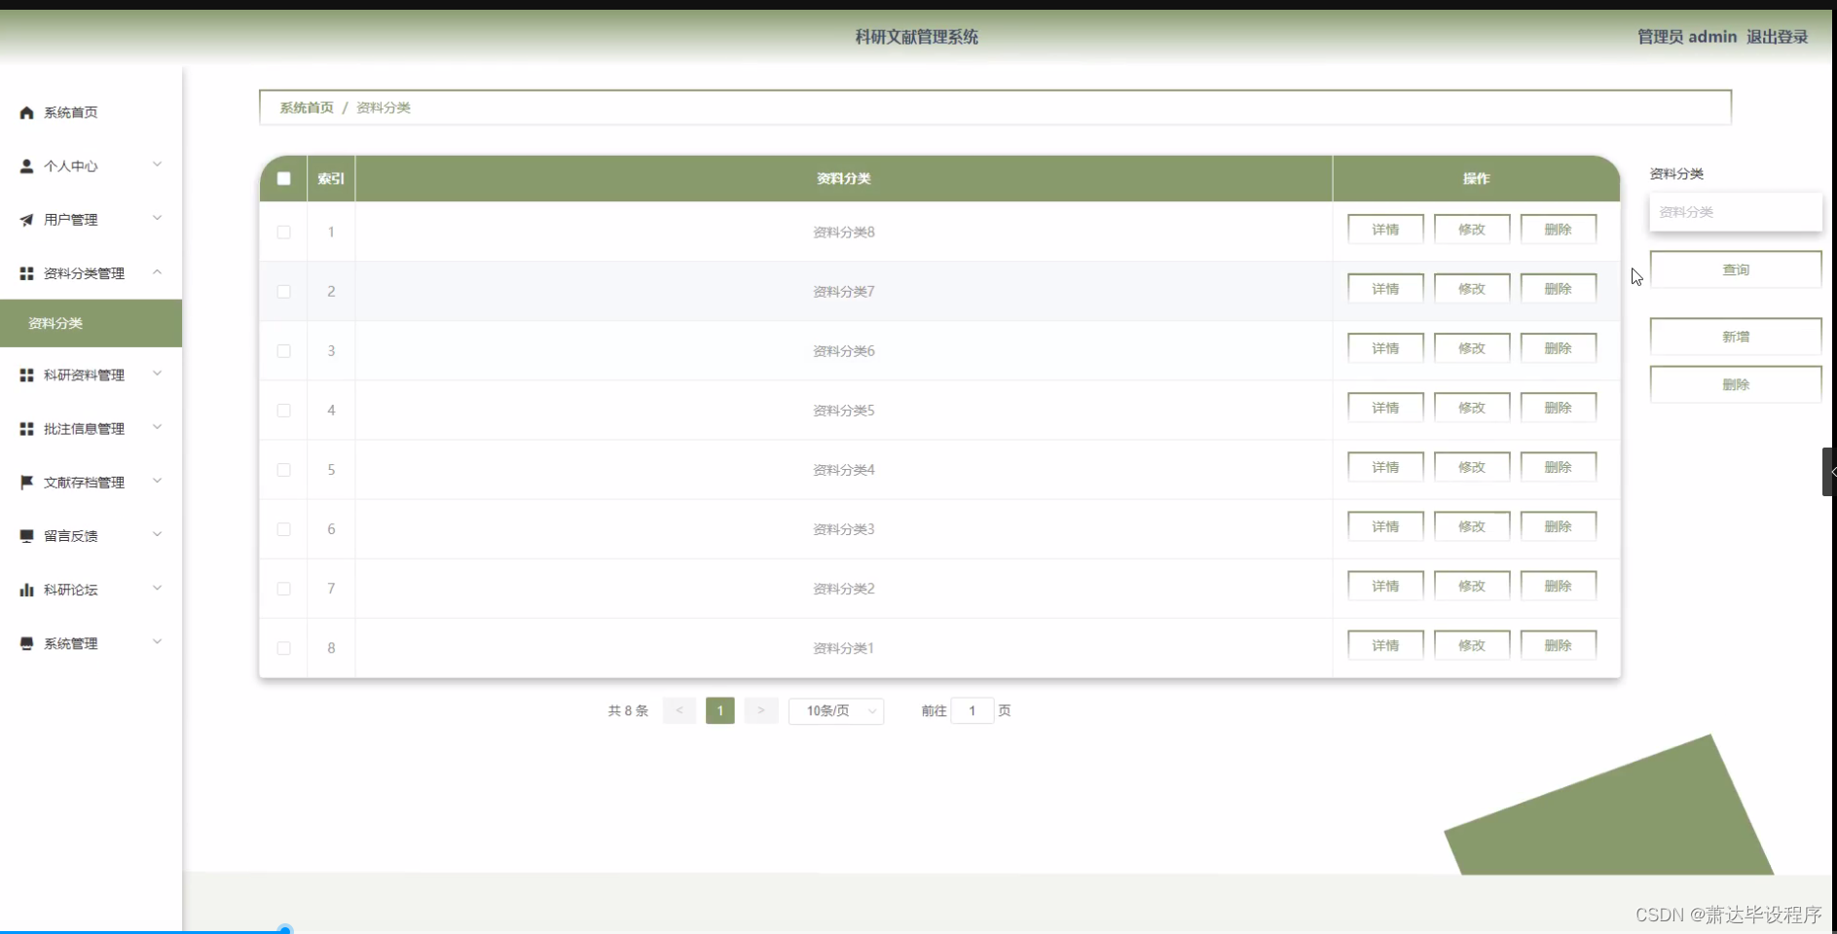This screenshot has width=1837, height=934.
Task: Check the box for row 资料分类8
Action: tap(283, 232)
